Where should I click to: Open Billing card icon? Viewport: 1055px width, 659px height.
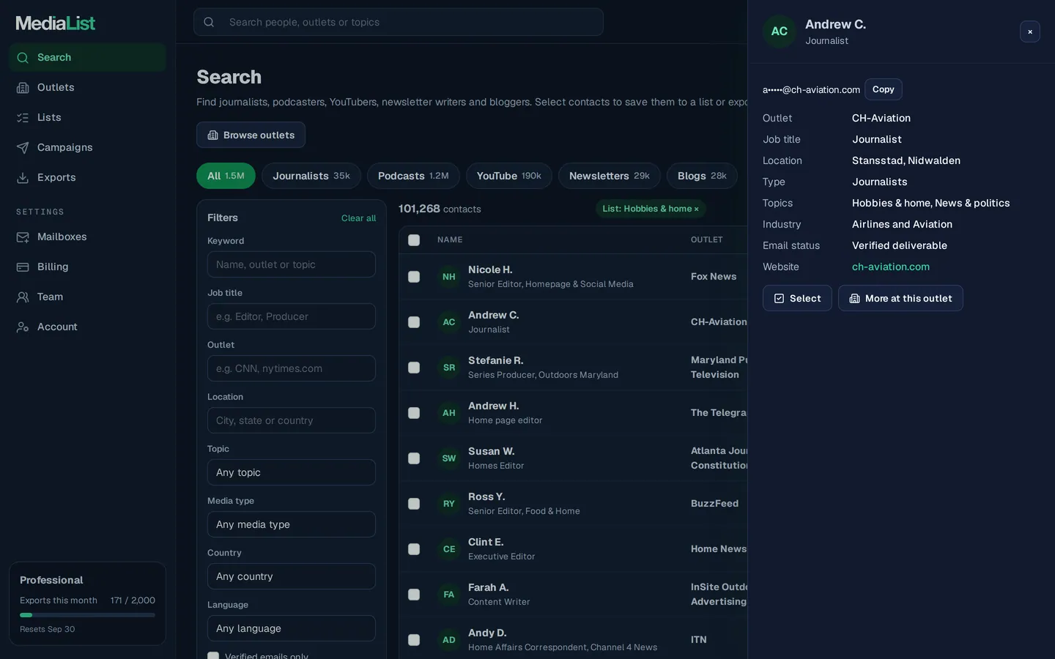(23, 267)
